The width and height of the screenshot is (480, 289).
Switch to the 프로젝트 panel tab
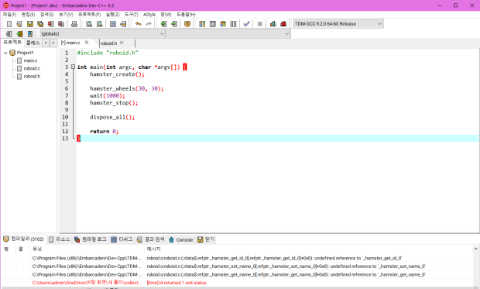point(12,43)
